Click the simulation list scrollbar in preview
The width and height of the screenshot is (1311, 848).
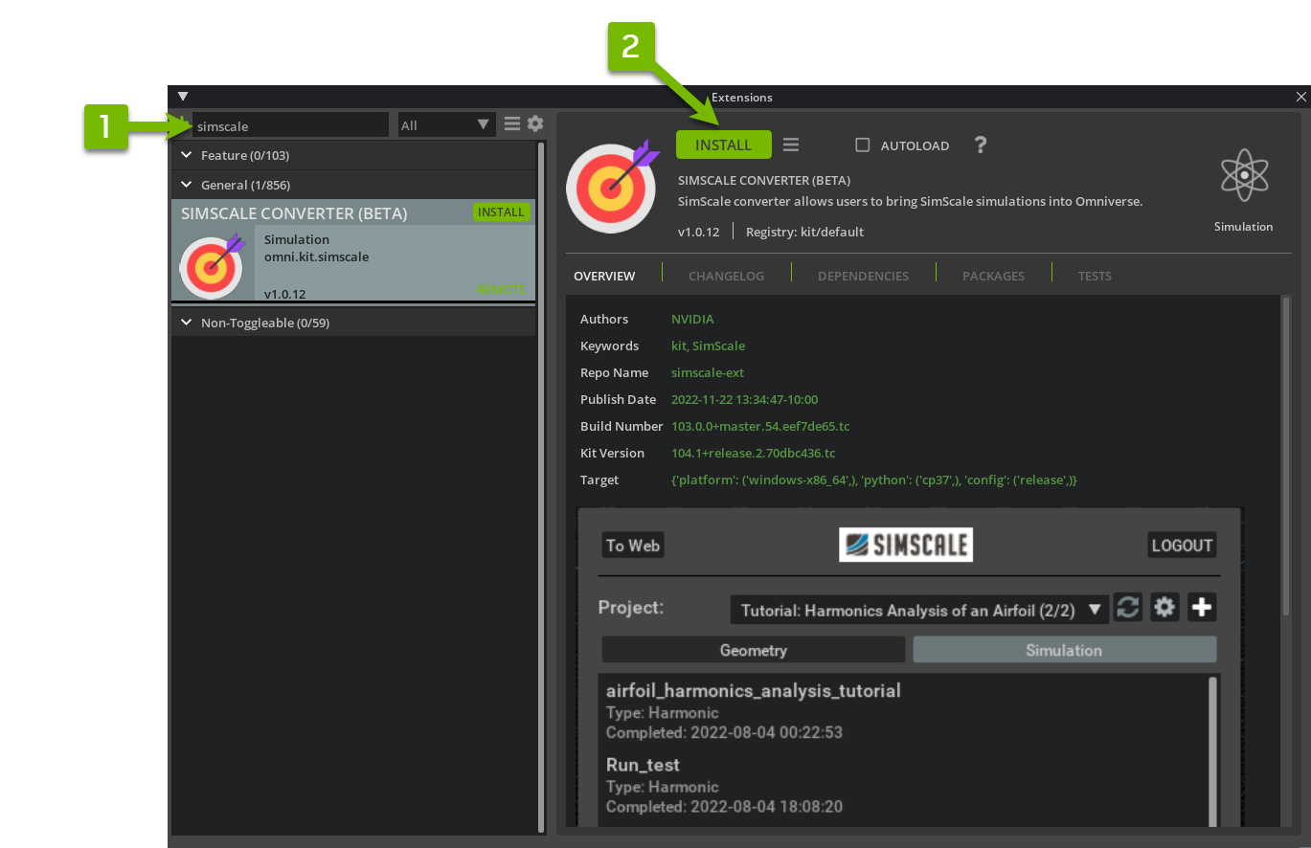(1213, 750)
